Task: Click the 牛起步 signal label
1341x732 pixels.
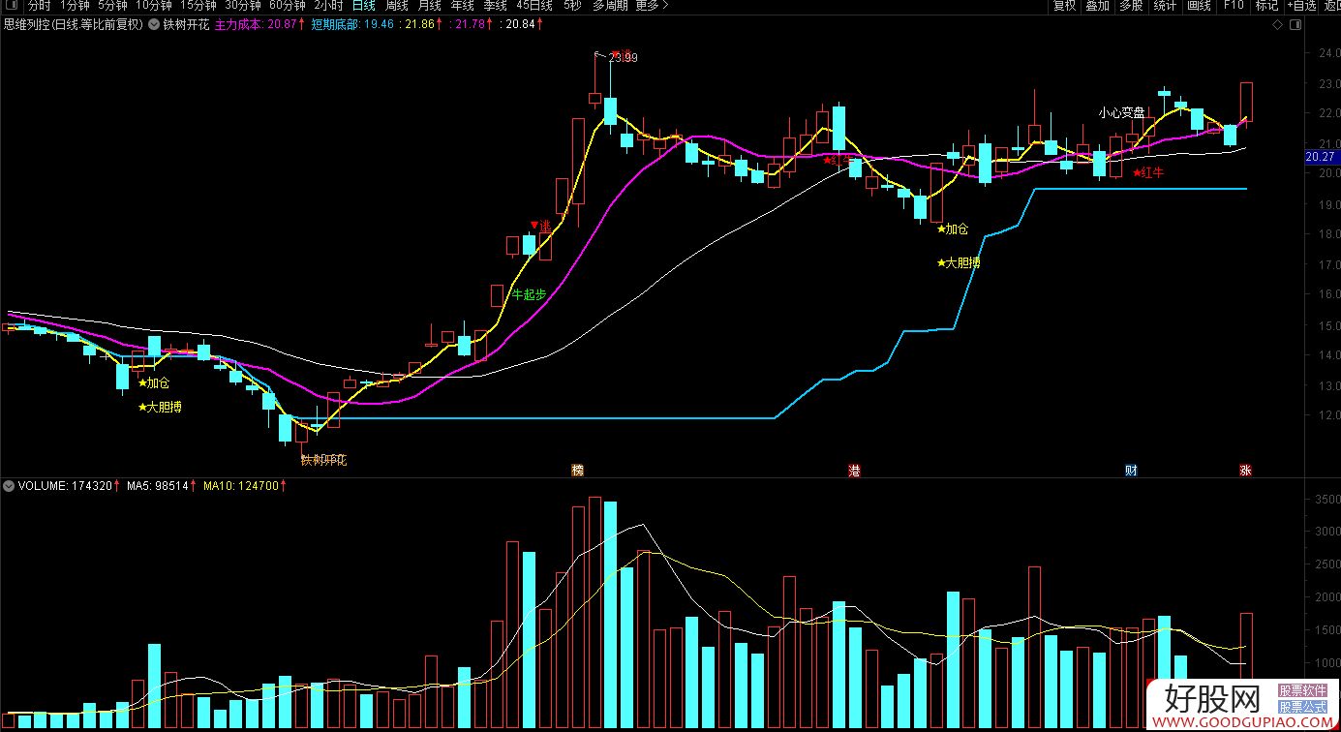Action: point(529,294)
